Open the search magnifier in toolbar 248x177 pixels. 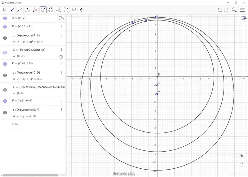[x=234, y=10]
